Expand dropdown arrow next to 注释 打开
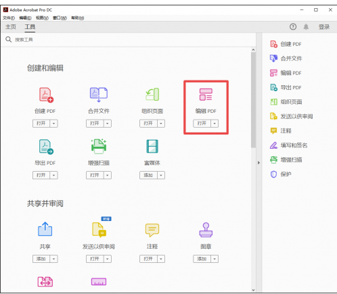Viewport: 337px width, 294px height. click(161, 259)
